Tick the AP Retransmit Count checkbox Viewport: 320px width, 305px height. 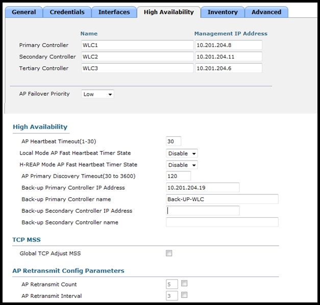point(184,283)
